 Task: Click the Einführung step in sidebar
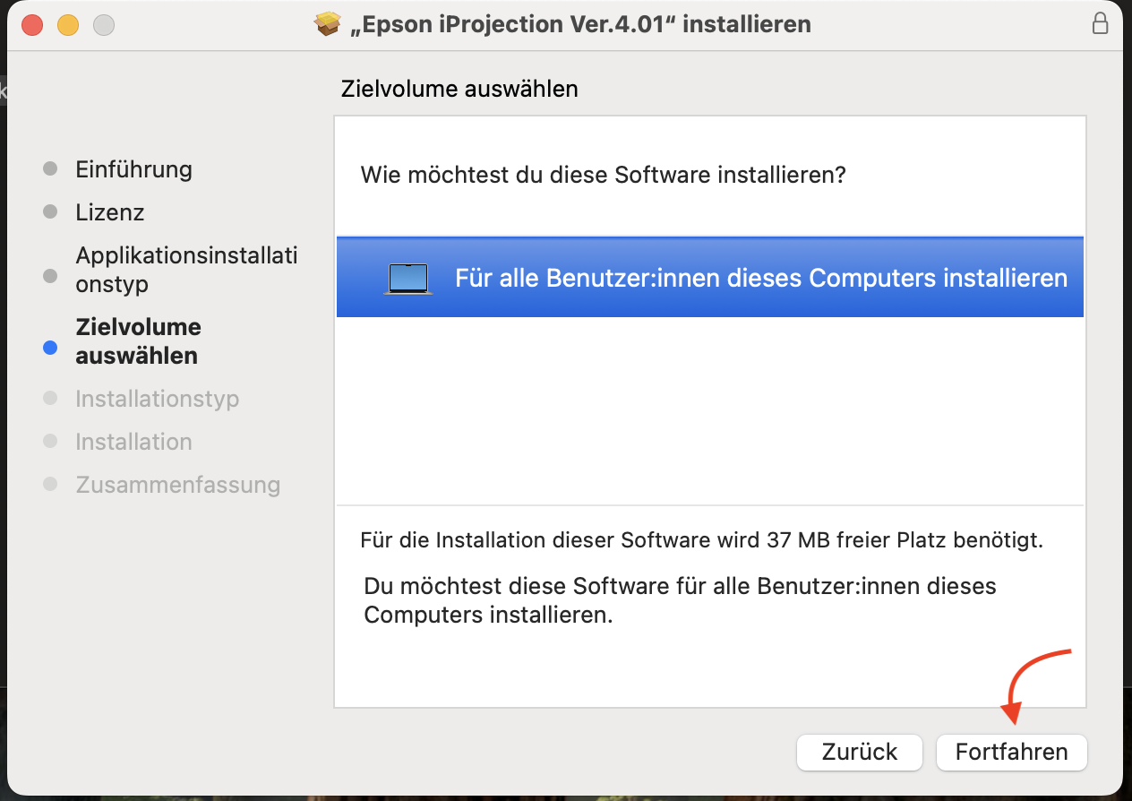pos(134,169)
